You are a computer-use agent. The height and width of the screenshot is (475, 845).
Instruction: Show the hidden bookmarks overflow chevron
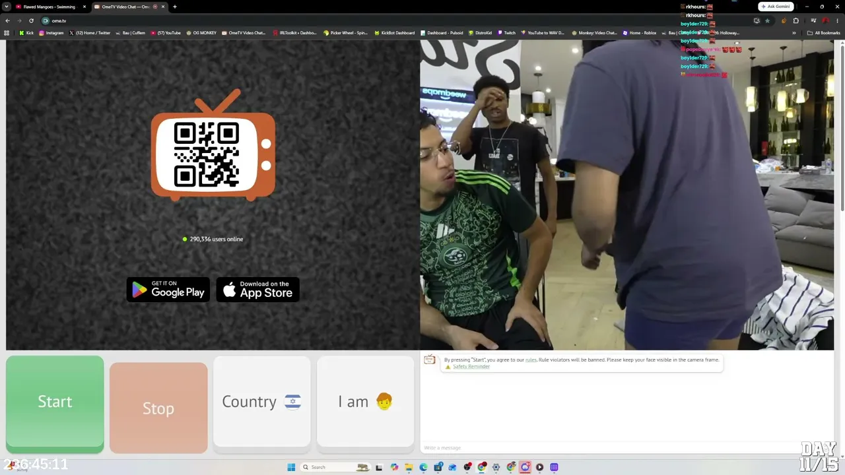794,33
